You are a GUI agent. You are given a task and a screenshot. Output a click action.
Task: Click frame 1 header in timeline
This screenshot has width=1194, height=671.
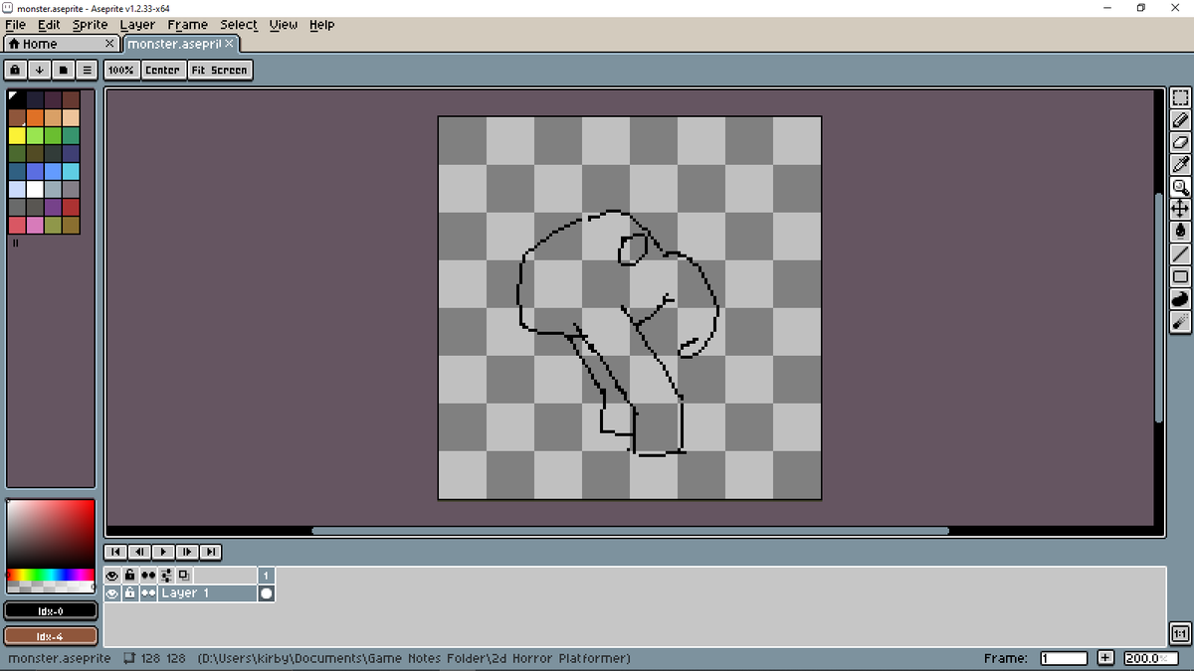tap(267, 576)
